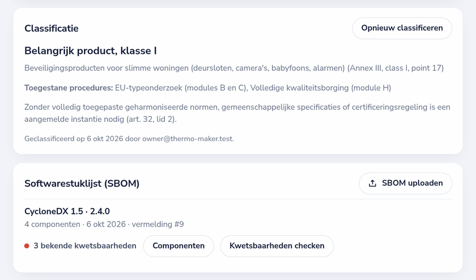Click the Softwarestuklijst (SBOM) heading
Screen dimensions: 476x280
click(82, 184)
